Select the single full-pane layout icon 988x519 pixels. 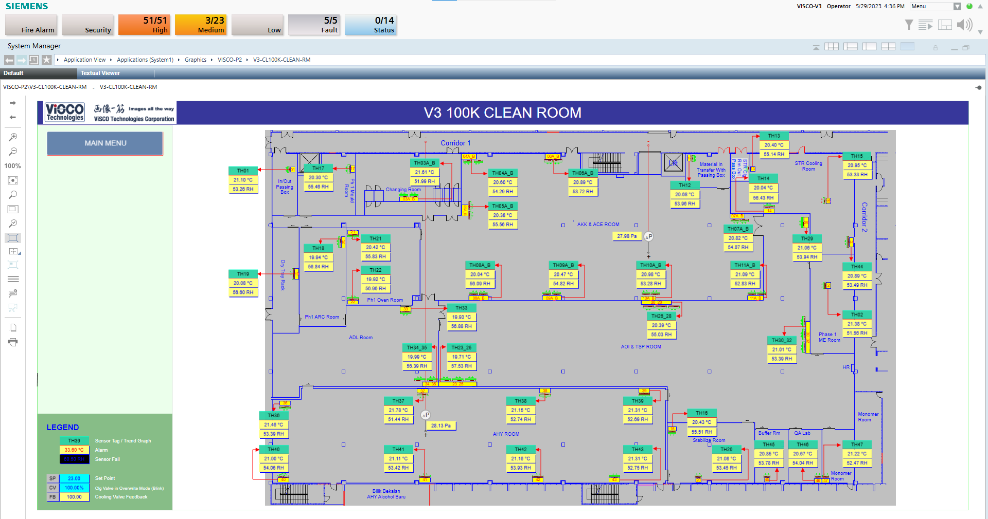click(907, 47)
